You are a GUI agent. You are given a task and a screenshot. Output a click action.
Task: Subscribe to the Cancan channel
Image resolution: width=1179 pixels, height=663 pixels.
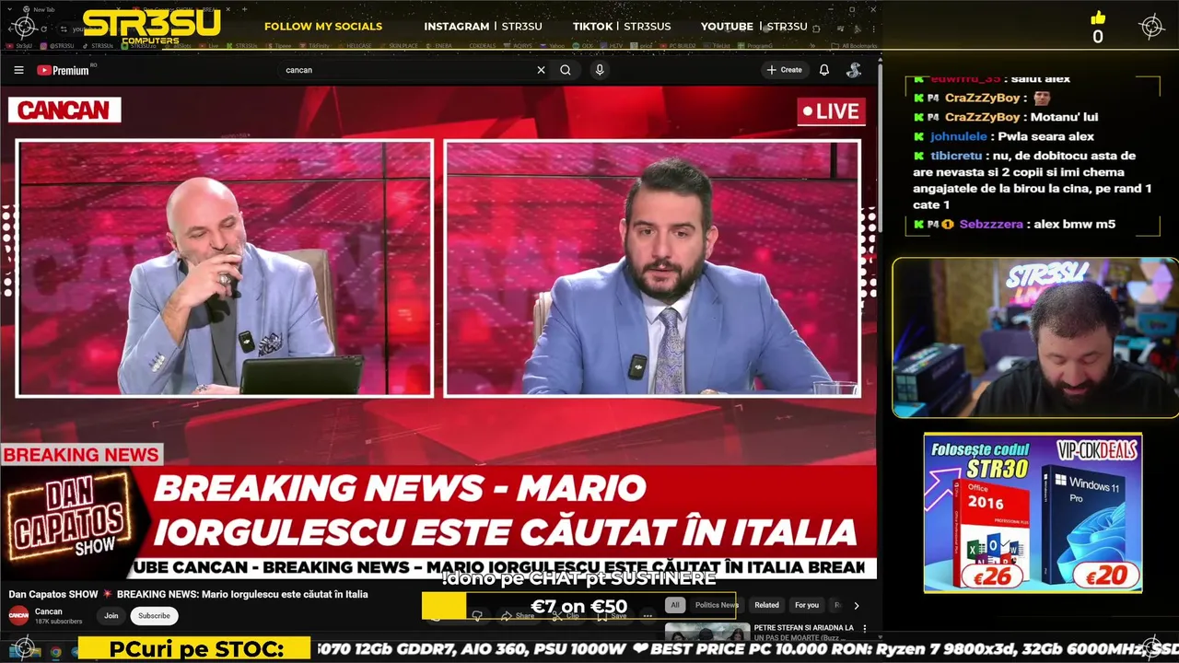(154, 616)
